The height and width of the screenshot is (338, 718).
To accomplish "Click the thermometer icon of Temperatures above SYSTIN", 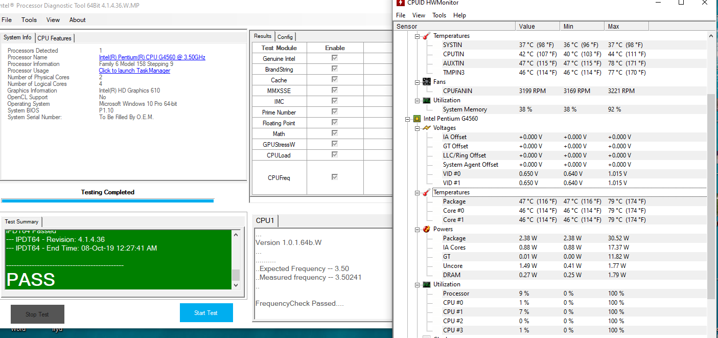I will (426, 36).
